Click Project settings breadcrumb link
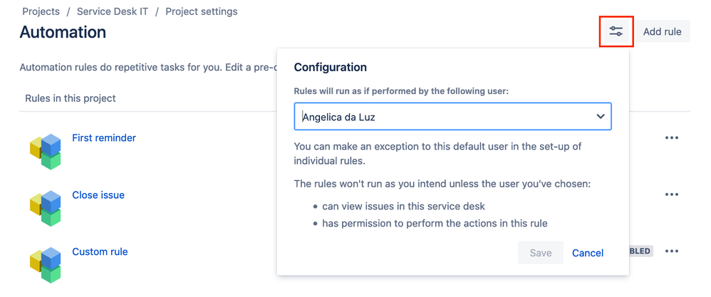The image size is (711, 297). point(202,11)
